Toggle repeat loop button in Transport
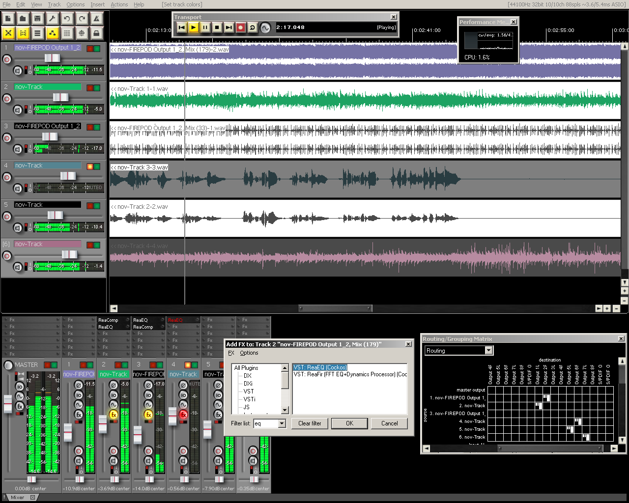The image size is (629, 503). (252, 28)
